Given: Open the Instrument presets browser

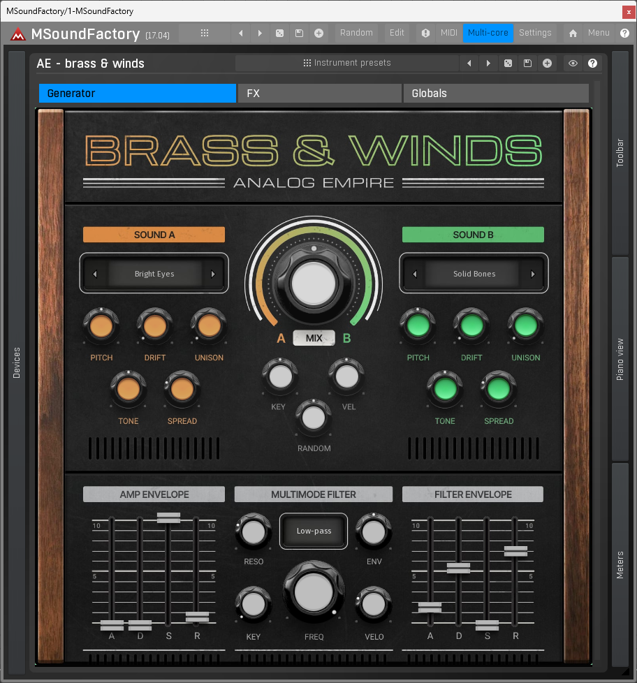Looking at the screenshot, I should [347, 63].
